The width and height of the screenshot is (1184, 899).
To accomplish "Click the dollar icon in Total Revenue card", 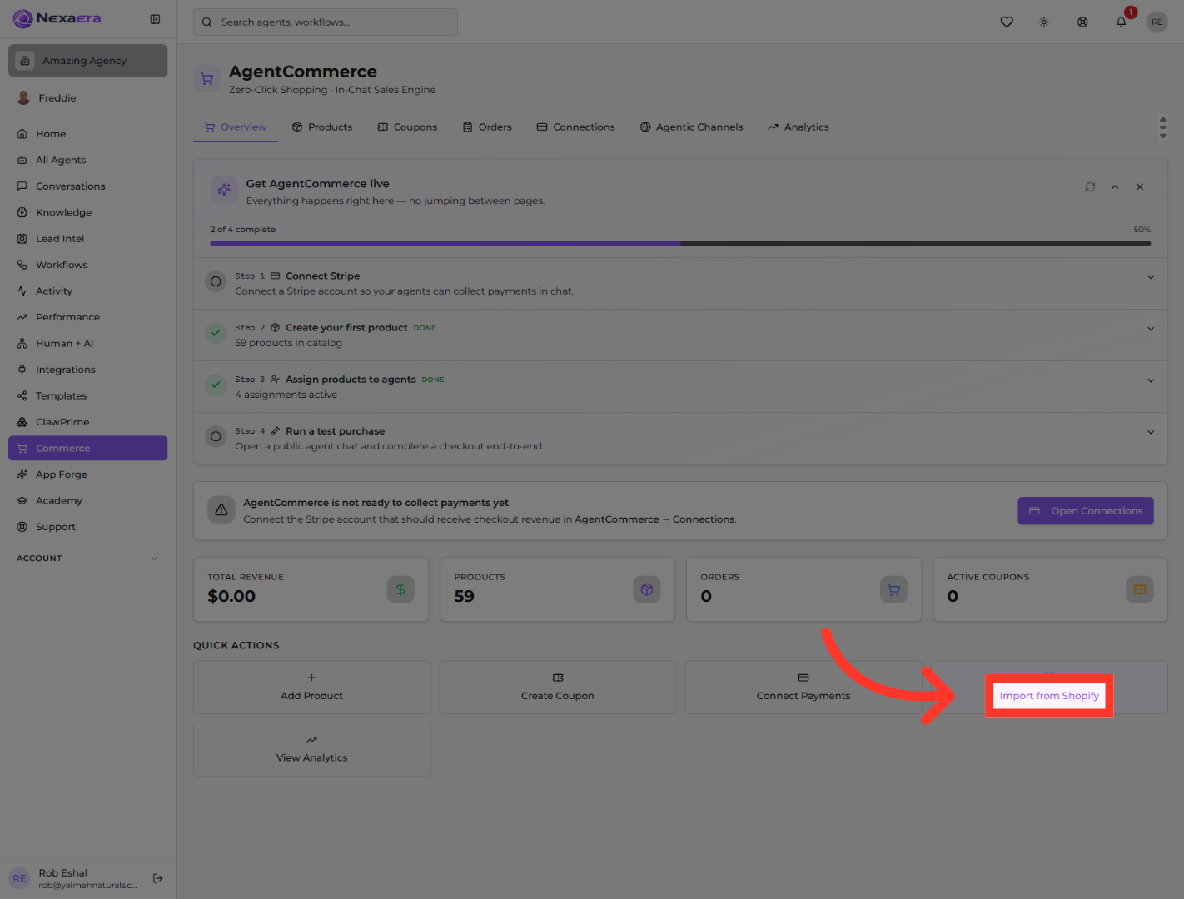I will (400, 589).
